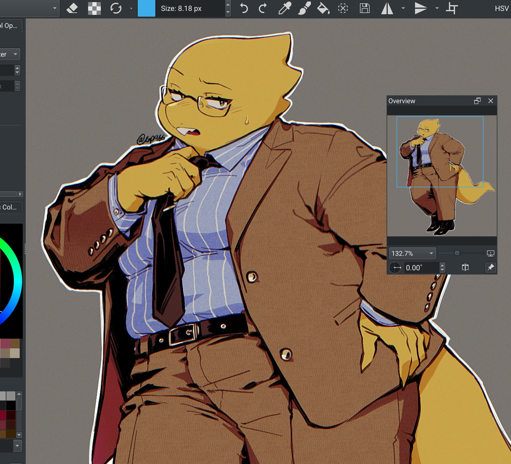The width and height of the screenshot is (511, 464).
Task: Select the freehand brush tool
Action: 304,8
